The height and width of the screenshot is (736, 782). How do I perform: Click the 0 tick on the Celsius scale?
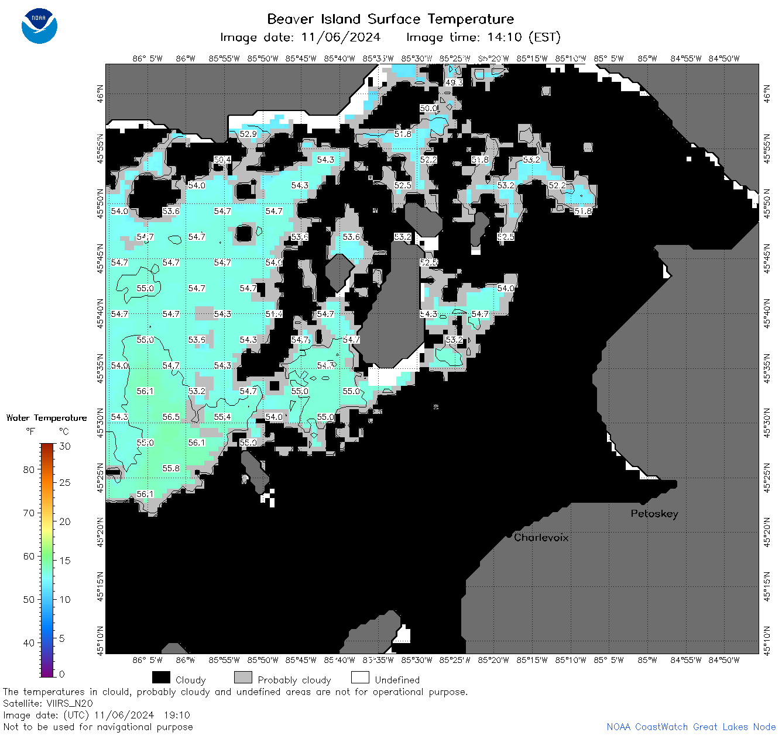pos(62,674)
